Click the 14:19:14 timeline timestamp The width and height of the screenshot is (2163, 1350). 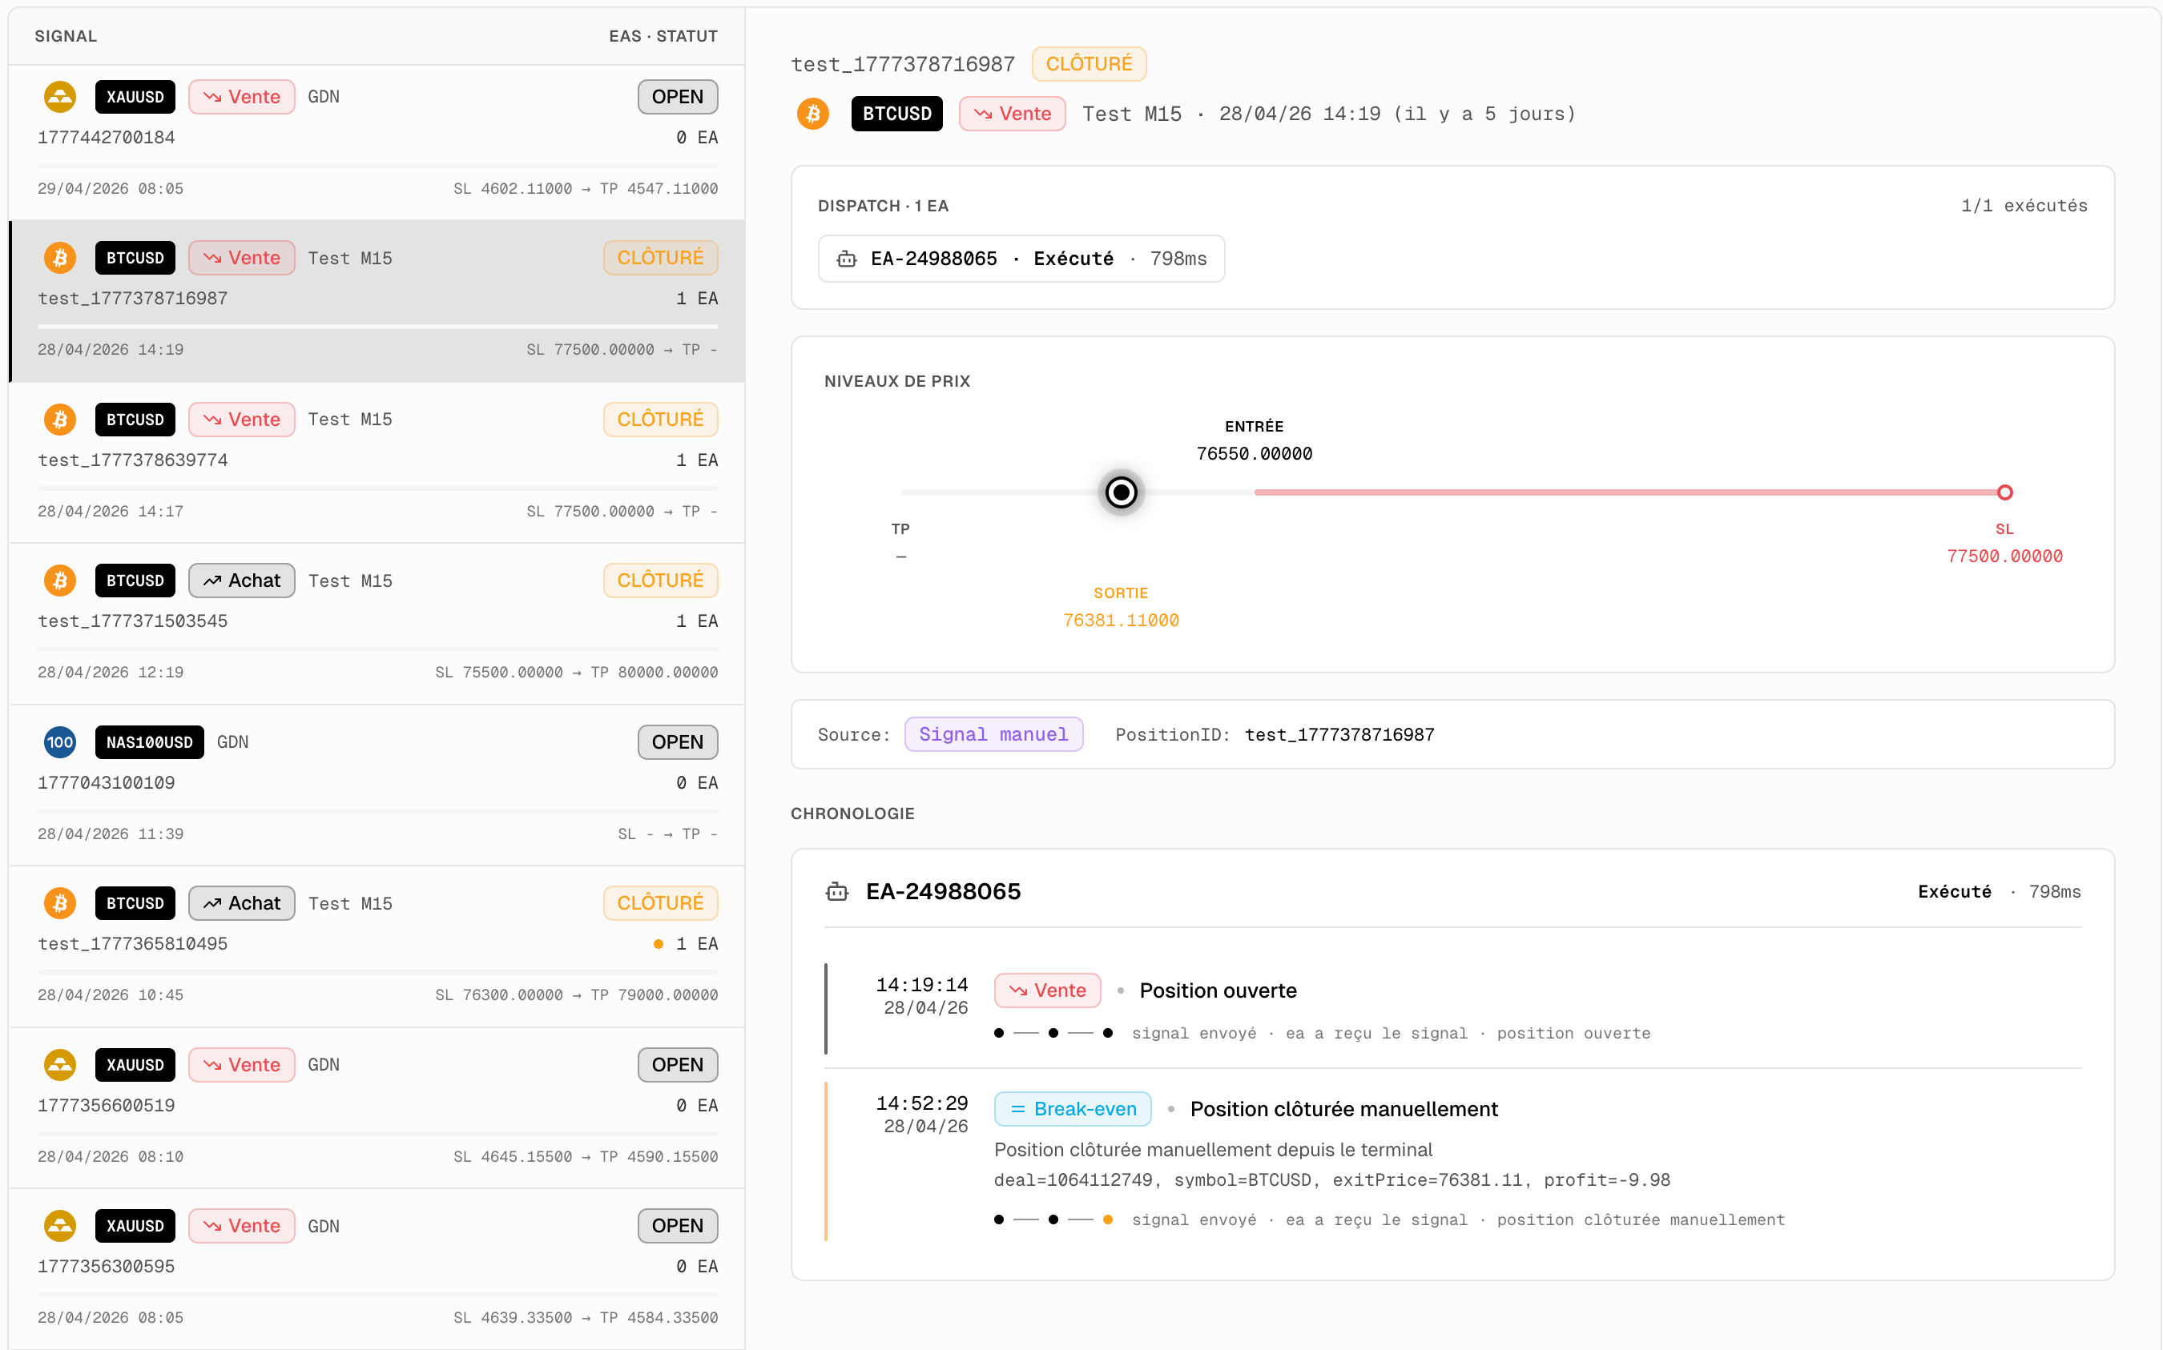(x=921, y=985)
